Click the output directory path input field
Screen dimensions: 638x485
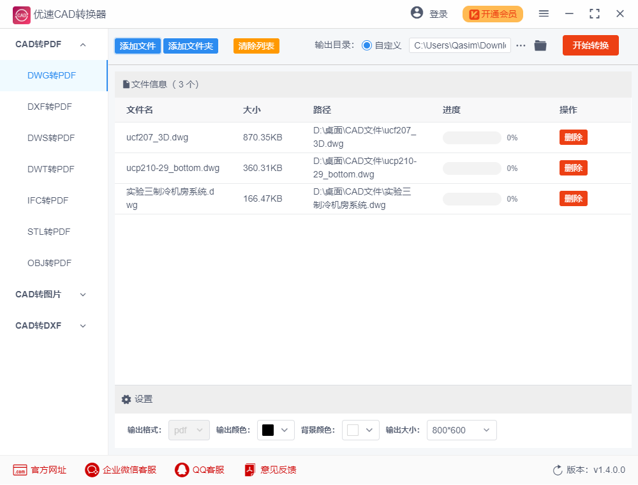459,45
